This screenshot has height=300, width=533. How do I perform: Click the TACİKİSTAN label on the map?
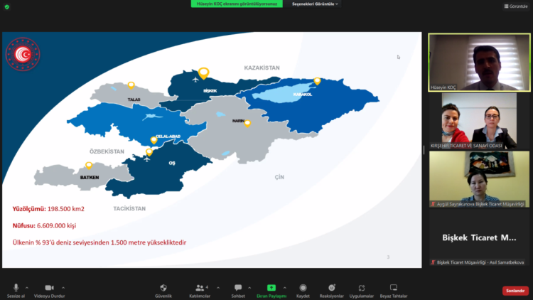point(129,208)
